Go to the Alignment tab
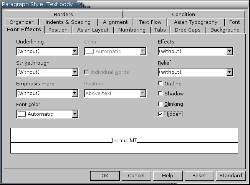The height and width of the screenshot is (185, 250). [x=115, y=22]
